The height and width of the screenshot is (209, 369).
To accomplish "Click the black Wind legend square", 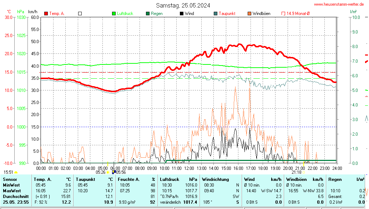I will click(x=182, y=14).
